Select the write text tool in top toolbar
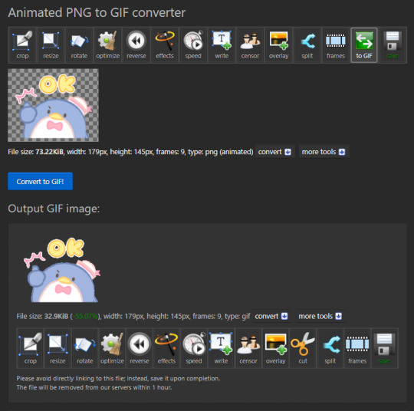The image size is (414, 411). click(x=222, y=45)
